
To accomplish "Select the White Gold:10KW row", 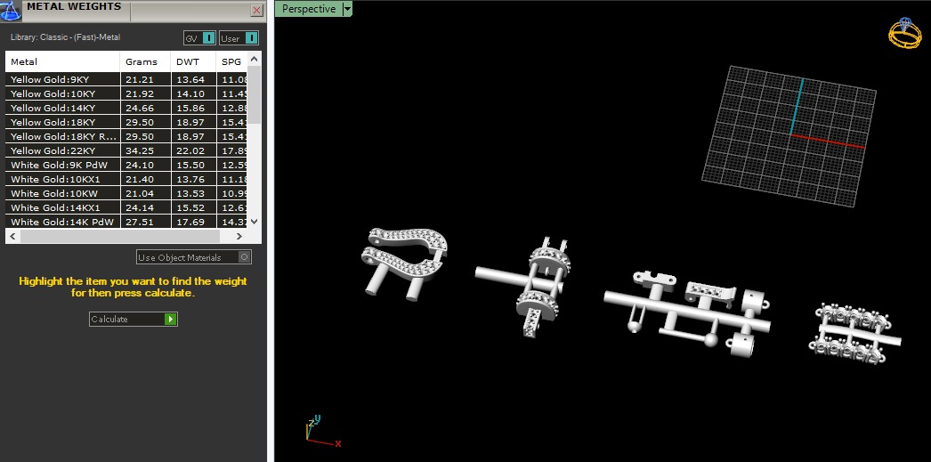I will [x=126, y=193].
